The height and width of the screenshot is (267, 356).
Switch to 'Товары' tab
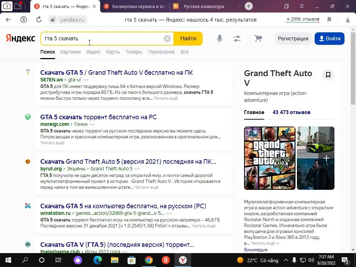coord(134,52)
